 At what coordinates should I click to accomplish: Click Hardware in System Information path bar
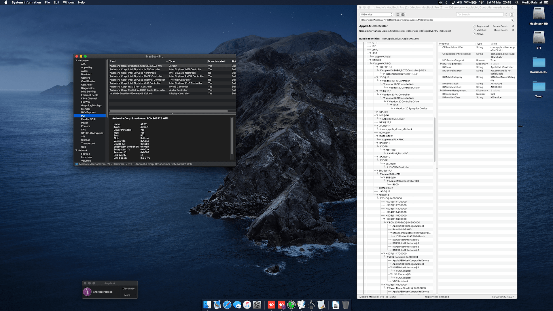[119, 164]
